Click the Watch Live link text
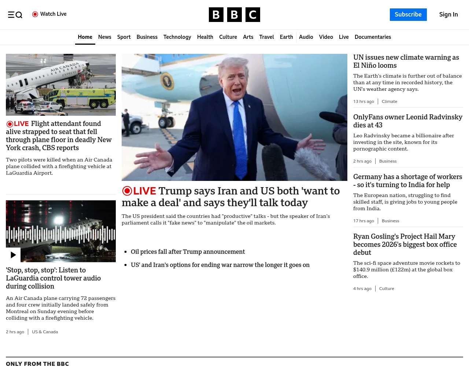The width and height of the screenshot is (469, 375). [53, 14]
